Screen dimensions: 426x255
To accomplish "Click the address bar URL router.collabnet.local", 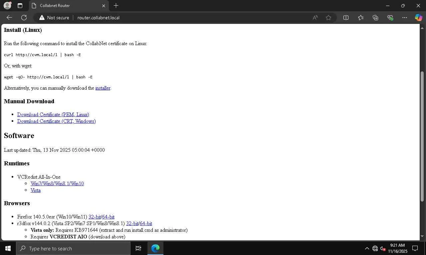I will (x=99, y=18).
